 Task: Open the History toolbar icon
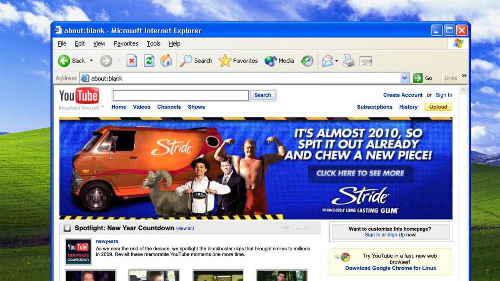[307, 61]
